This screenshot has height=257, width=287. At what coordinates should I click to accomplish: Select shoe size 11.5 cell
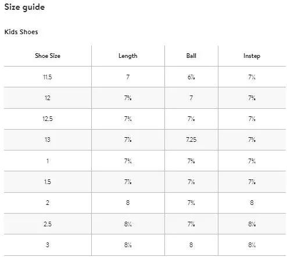click(x=48, y=77)
